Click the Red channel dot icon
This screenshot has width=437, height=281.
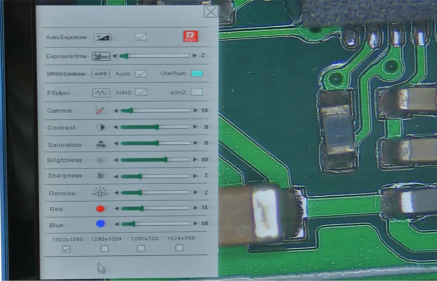101,209
